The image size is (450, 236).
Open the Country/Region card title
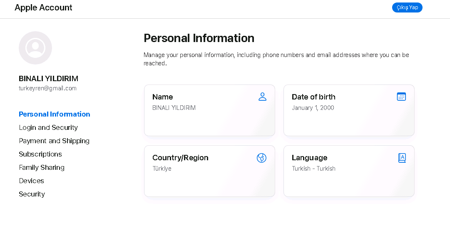point(180,158)
